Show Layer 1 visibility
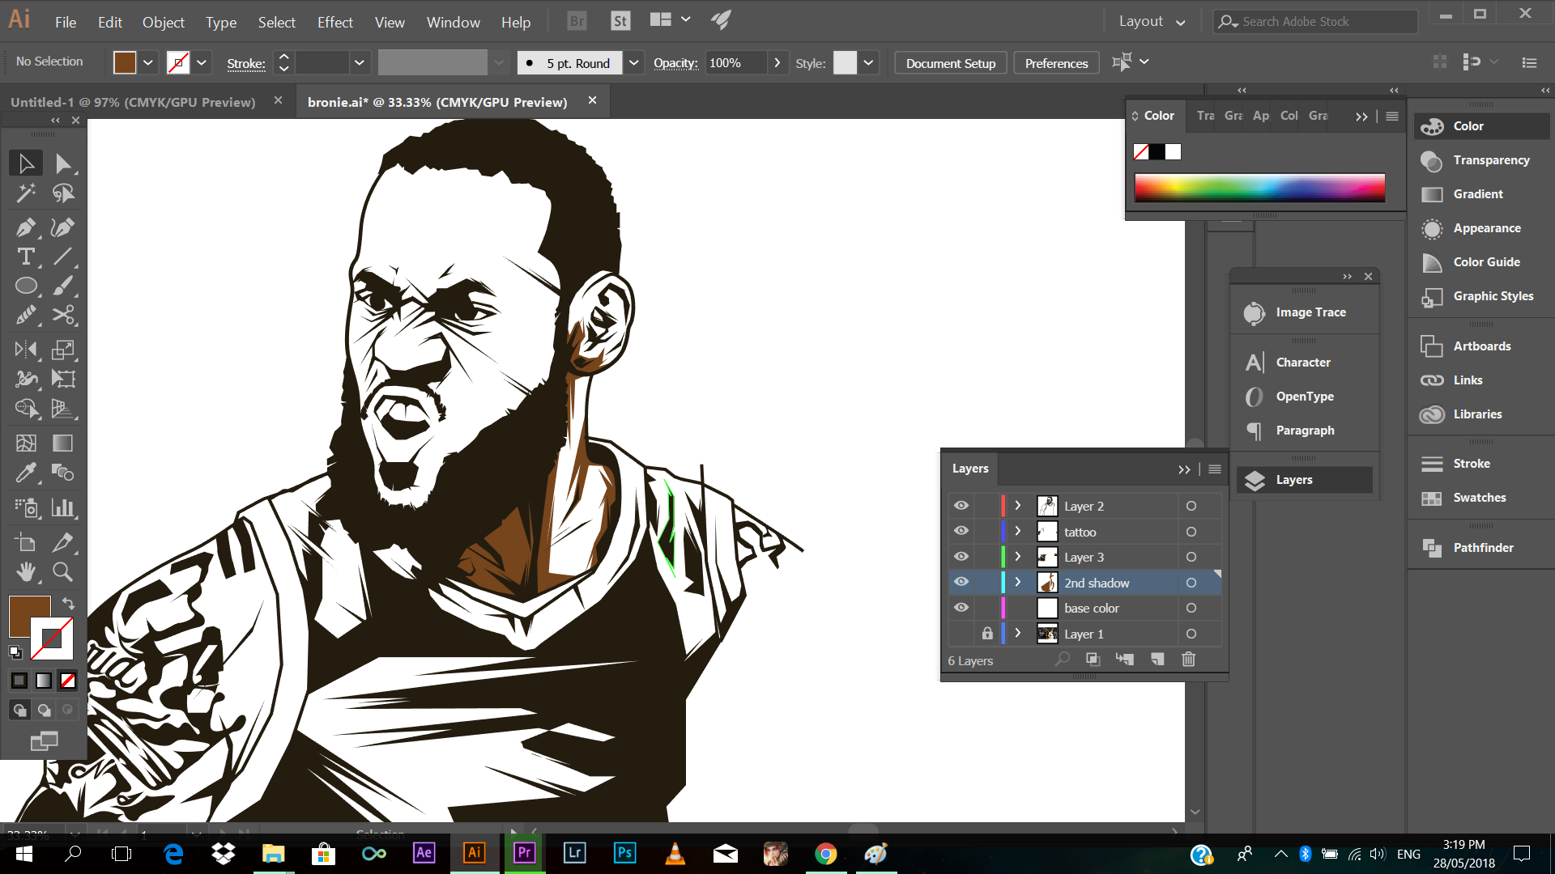The image size is (1555, 874). pyautogui.click(x=961, y=634)
